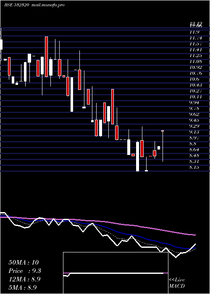The width and height of the screenshot is (210, 294).
Task: Click the 10.11 price axis label
Action: tap(196, 97)
